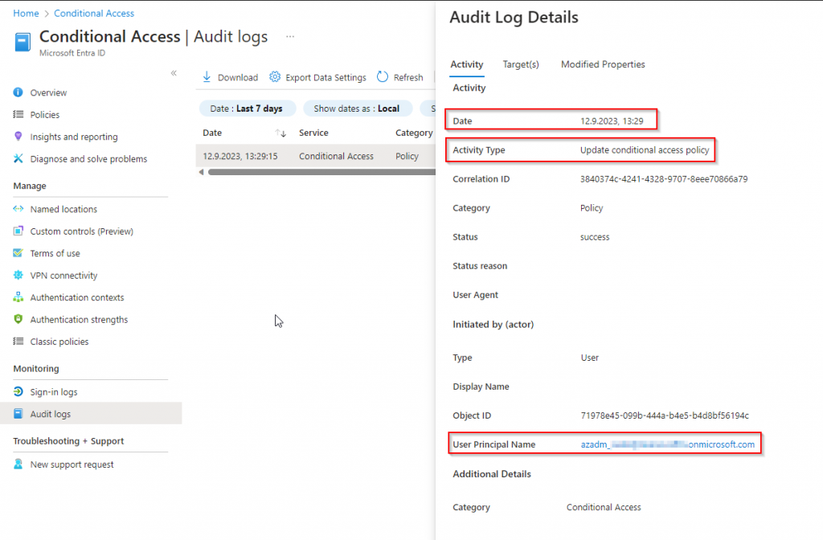The width and height of the screenshot is (823, 540).
Task: Click the Overview info icon in sidebar
Action: point(18,93)
